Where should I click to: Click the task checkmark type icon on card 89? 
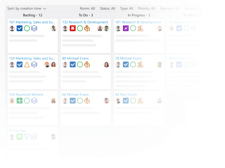[73, 64]
